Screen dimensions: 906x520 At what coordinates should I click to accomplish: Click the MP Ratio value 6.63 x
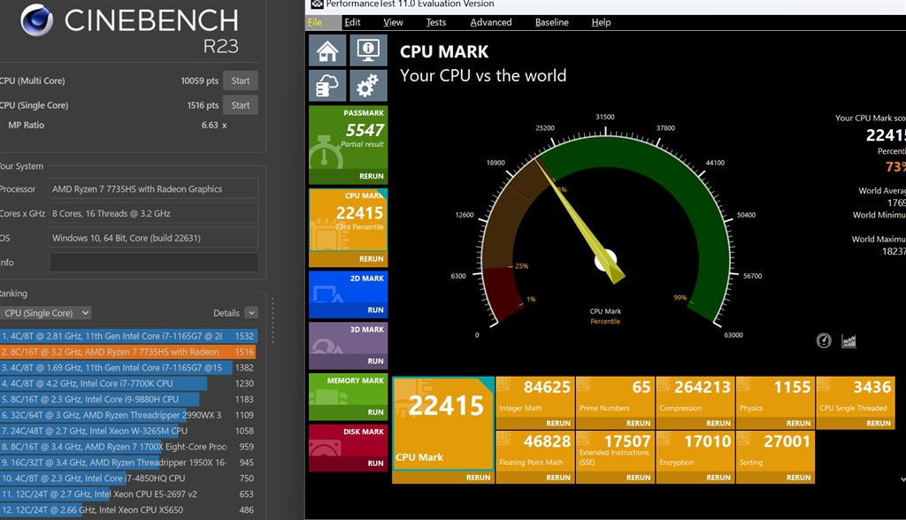[x=214, y=125]
